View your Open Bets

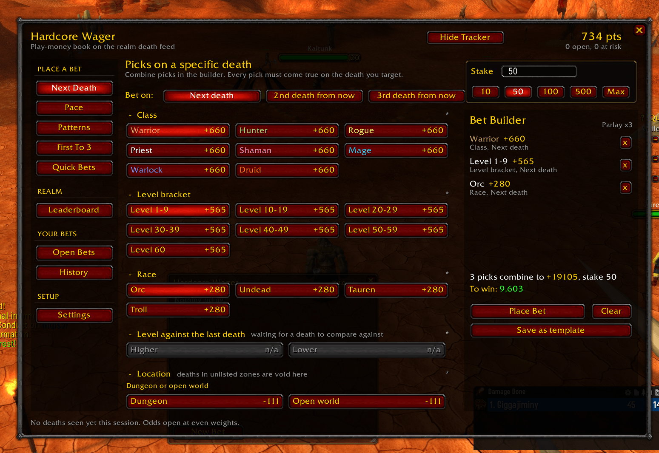[x=74, y=253]
